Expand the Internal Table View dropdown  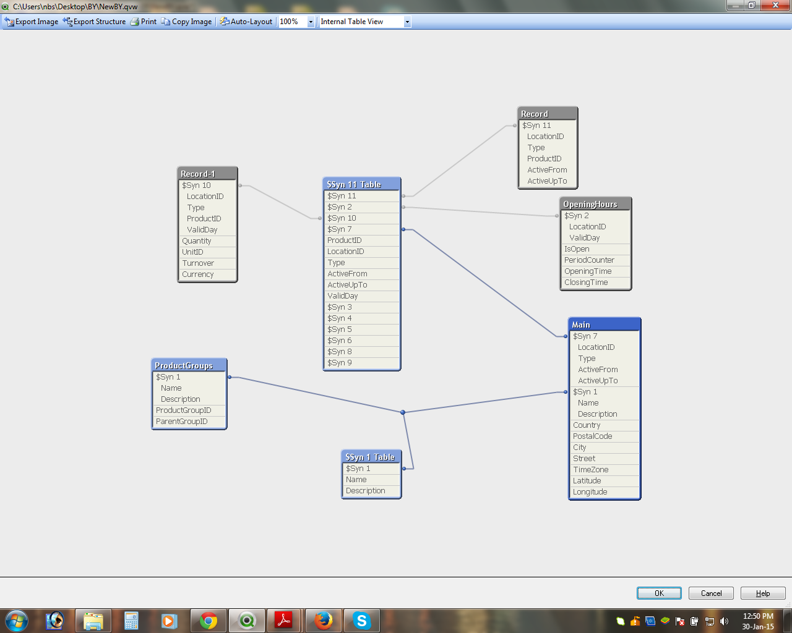tap(407, 22)
